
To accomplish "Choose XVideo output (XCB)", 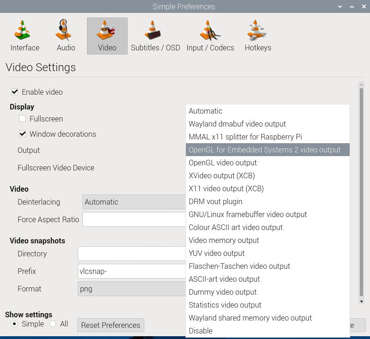I will (268, 176).
